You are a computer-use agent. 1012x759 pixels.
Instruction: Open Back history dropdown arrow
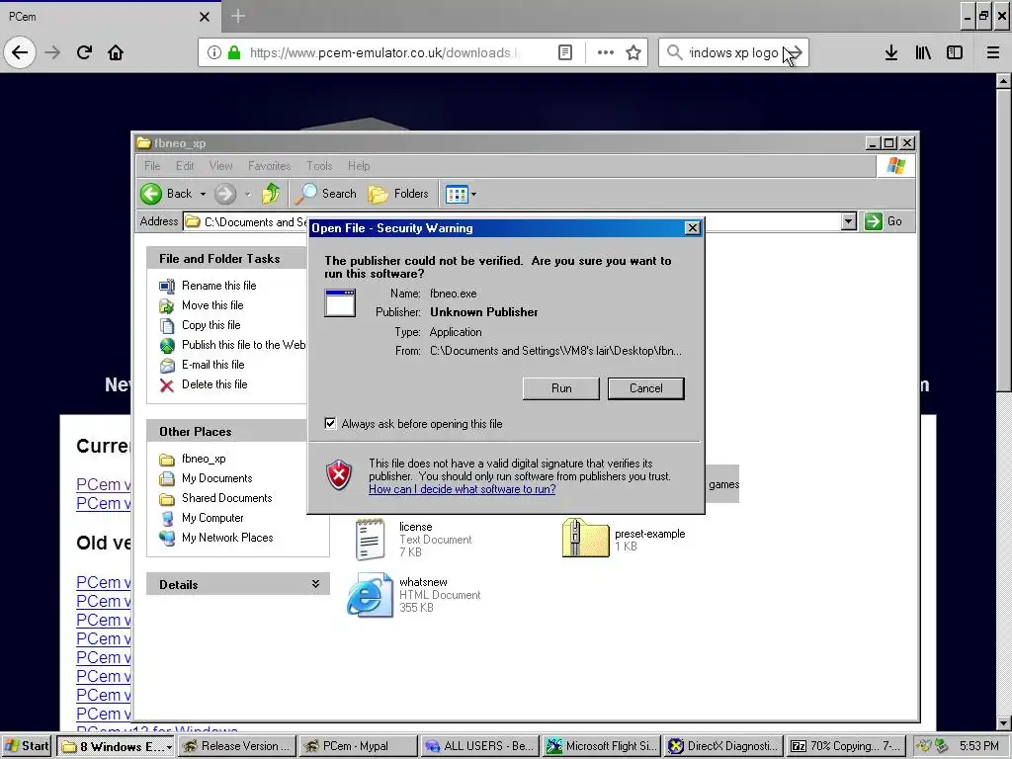coord(203,194)
